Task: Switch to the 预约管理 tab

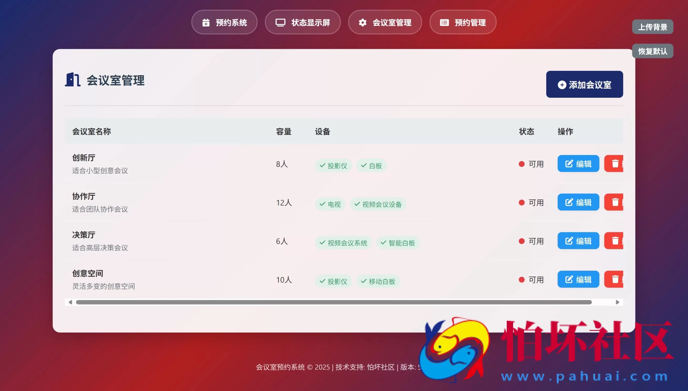Action: click(463, 23)
